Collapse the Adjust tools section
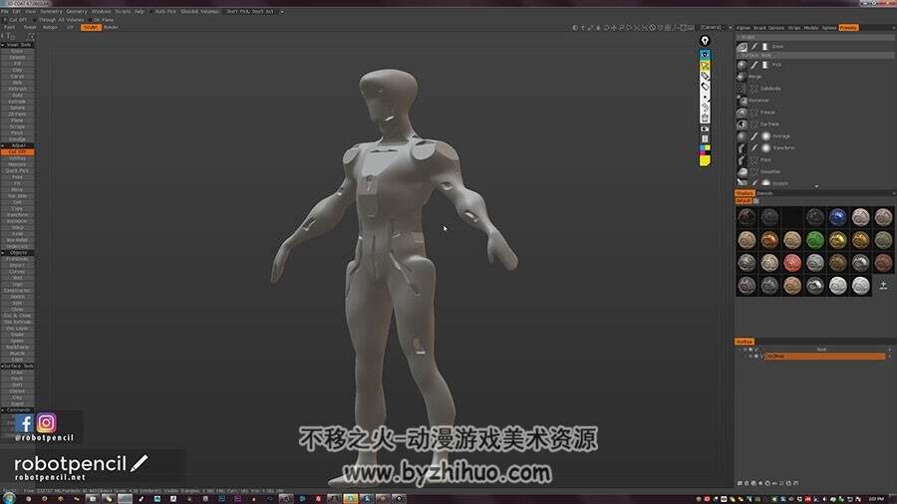This screenshot has width=897, height=504. click(x=3, y=145)
